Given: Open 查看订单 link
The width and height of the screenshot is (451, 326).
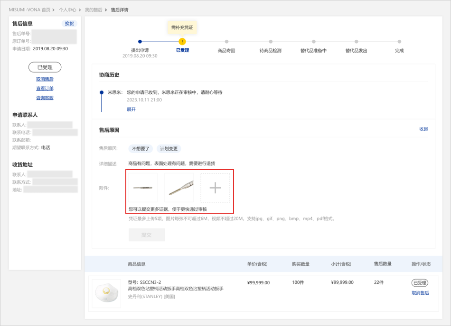Looking at the screenshot, I should click(x=45, y=89).
